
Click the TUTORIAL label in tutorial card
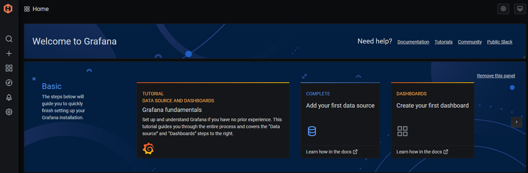(x=153, y=94)
